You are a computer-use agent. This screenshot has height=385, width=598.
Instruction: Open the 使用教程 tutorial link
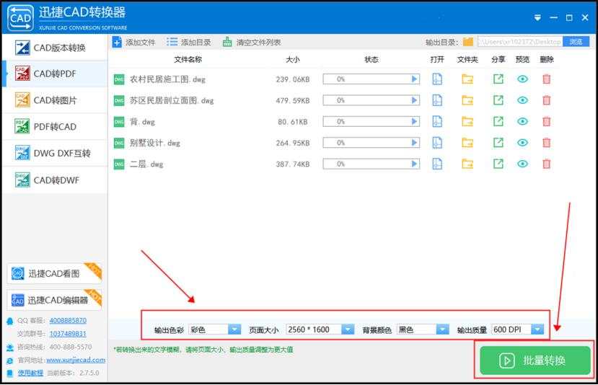30,373
